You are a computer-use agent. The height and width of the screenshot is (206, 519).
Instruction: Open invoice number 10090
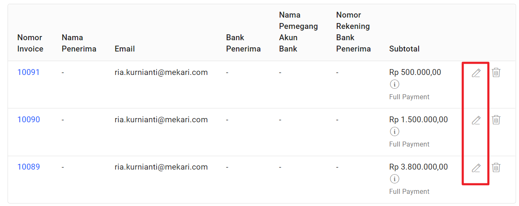coord(29,119)
